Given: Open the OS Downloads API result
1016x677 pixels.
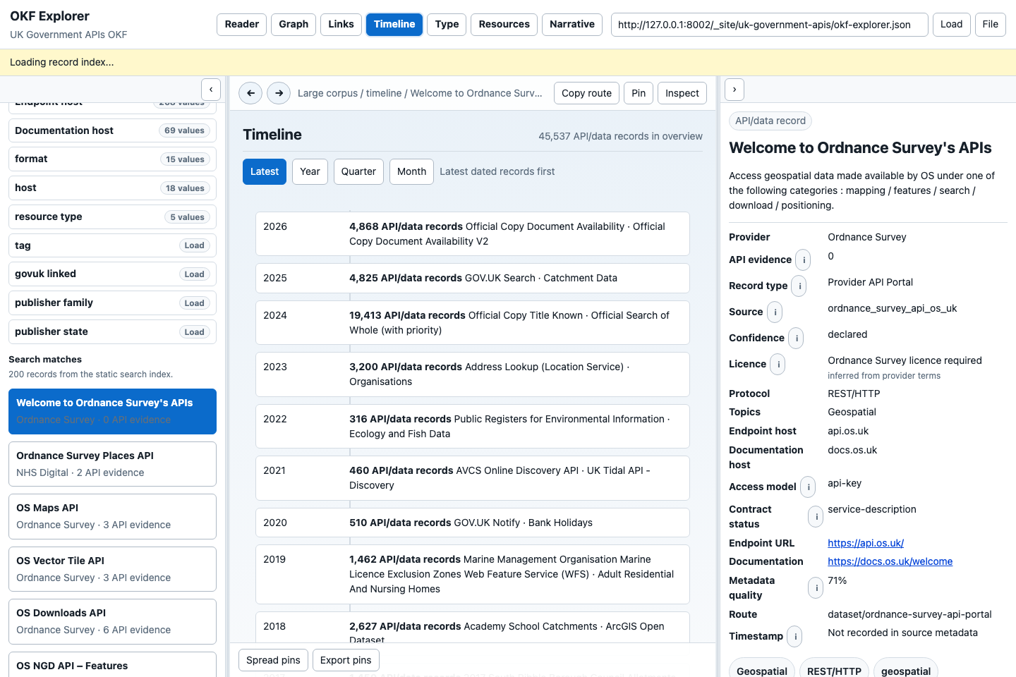Looking at the screenshot, I should pyautogui.click(x=112, y=621).
